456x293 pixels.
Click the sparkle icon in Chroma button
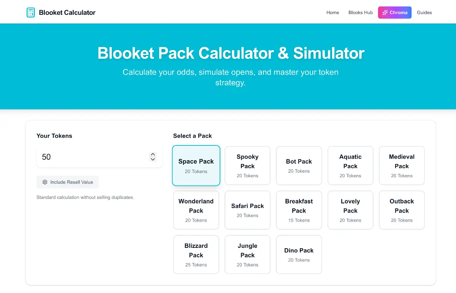pos(385,13)
